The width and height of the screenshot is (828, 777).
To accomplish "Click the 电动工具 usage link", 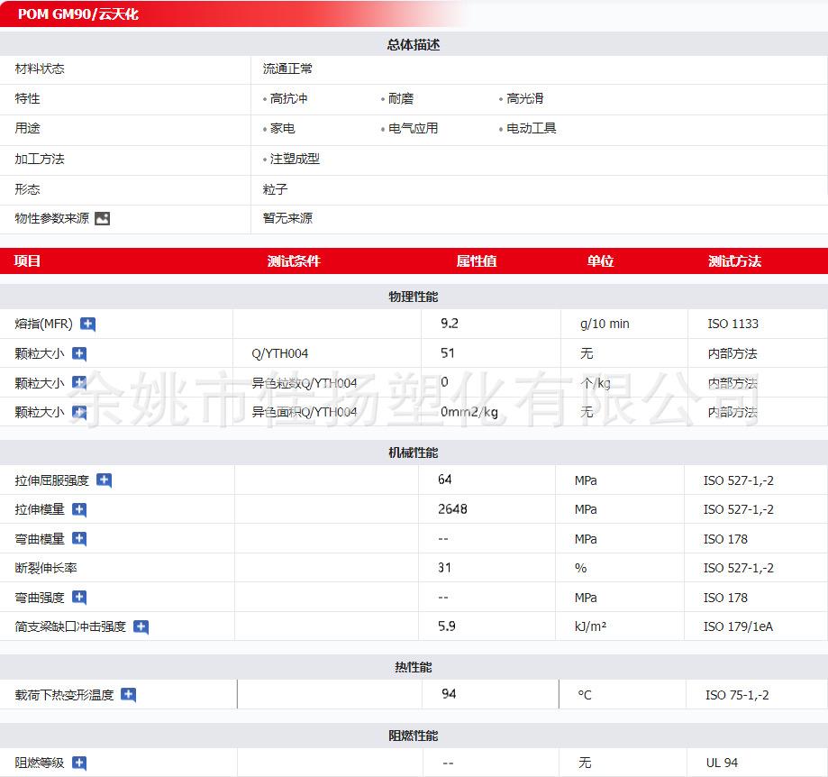I will 531,128.
